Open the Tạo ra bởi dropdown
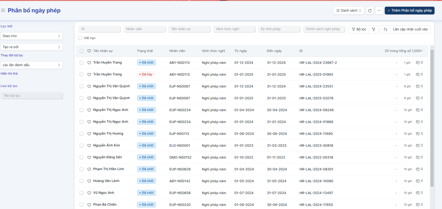 point(31,47)
